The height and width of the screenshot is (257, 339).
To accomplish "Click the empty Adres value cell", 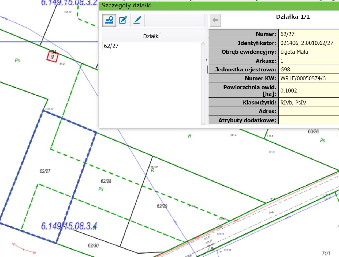I will (x=308, y=111).
